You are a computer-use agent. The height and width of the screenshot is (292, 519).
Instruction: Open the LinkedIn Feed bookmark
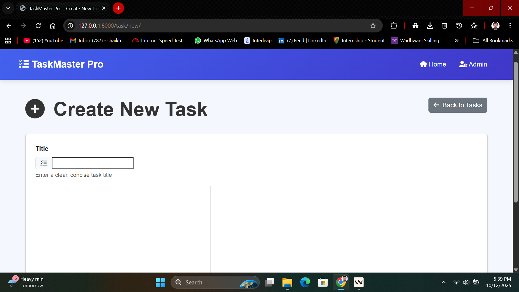pos(302,41)
